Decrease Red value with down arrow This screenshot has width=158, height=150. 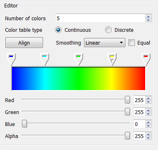[148, 102]
